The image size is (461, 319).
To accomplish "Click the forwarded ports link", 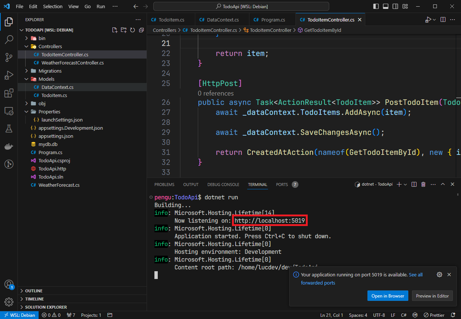I will pos(318,283).
